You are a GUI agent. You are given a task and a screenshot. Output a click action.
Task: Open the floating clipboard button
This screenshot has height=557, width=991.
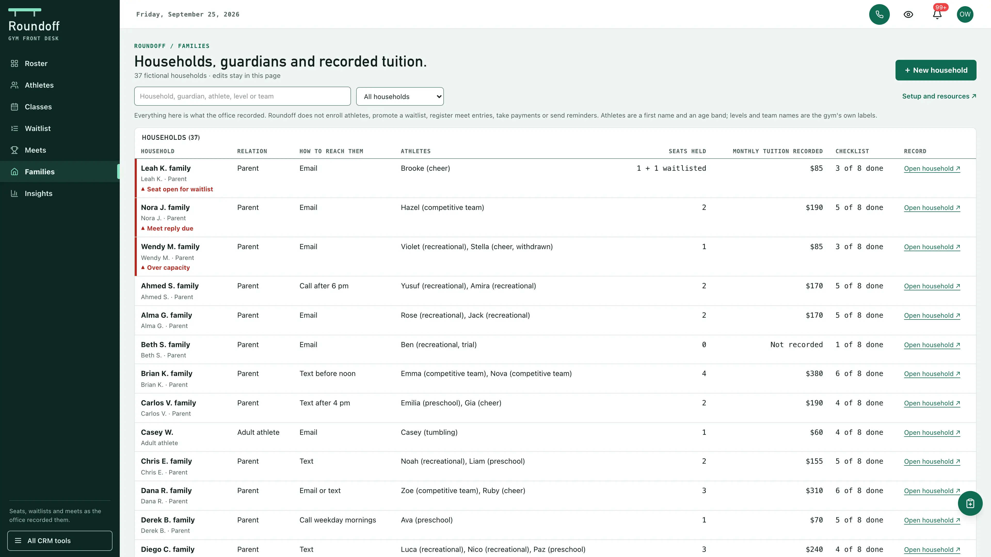(x=970, y=503)
